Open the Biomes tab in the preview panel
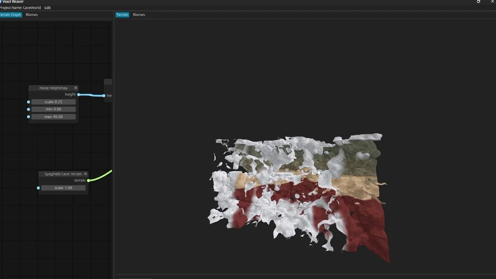 tap(139, 15)
